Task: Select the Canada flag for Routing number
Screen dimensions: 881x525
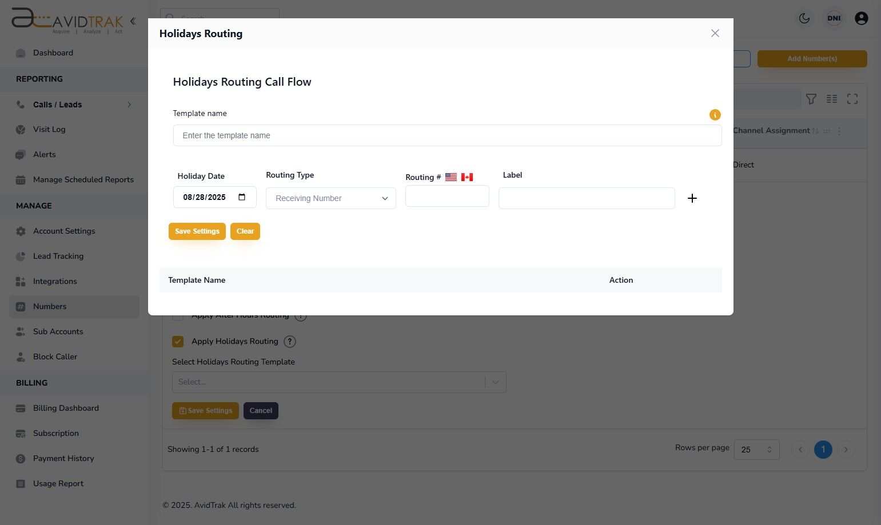Action: tap(467, 177)
